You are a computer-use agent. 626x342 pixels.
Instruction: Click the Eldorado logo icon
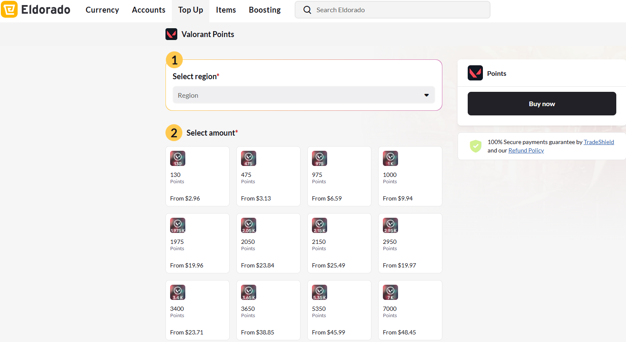click(9, 9)
